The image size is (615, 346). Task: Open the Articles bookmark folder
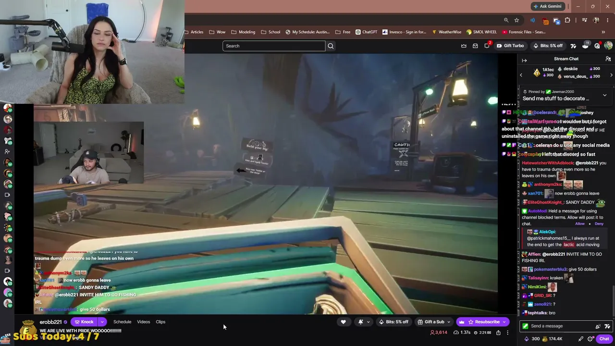(194, 32)
